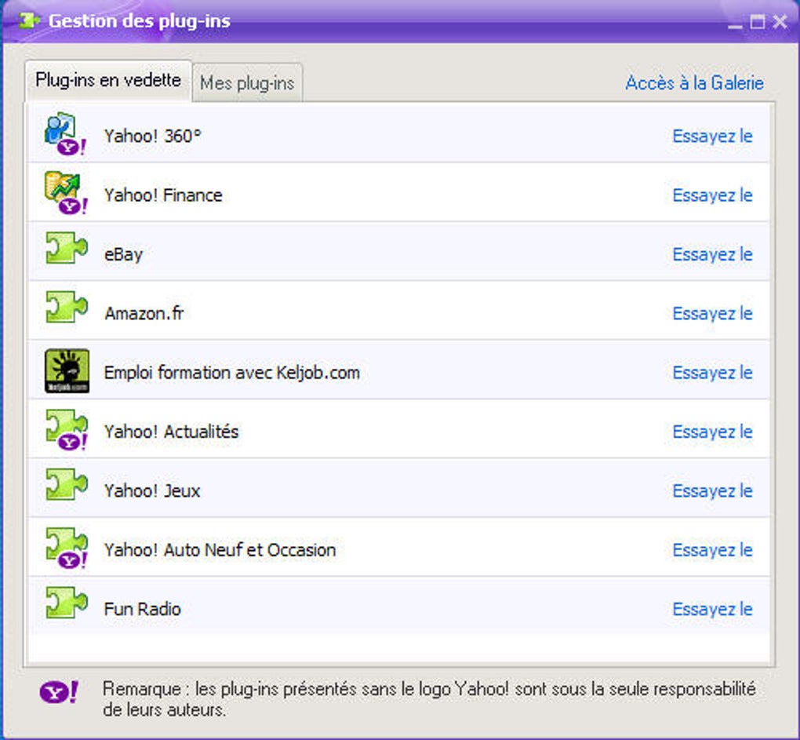Switch to the Mes plug-ins tab
The width and height of the screenshot is (800, 740).
coord(247,82)
